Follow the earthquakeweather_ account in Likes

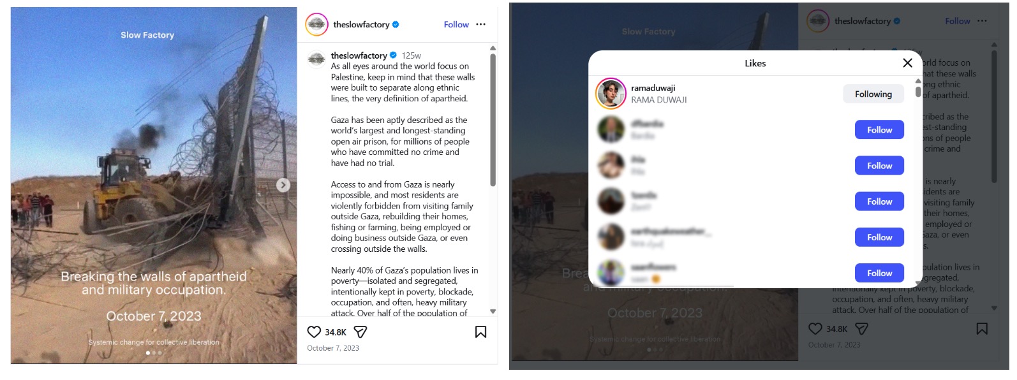coord(879,237)
